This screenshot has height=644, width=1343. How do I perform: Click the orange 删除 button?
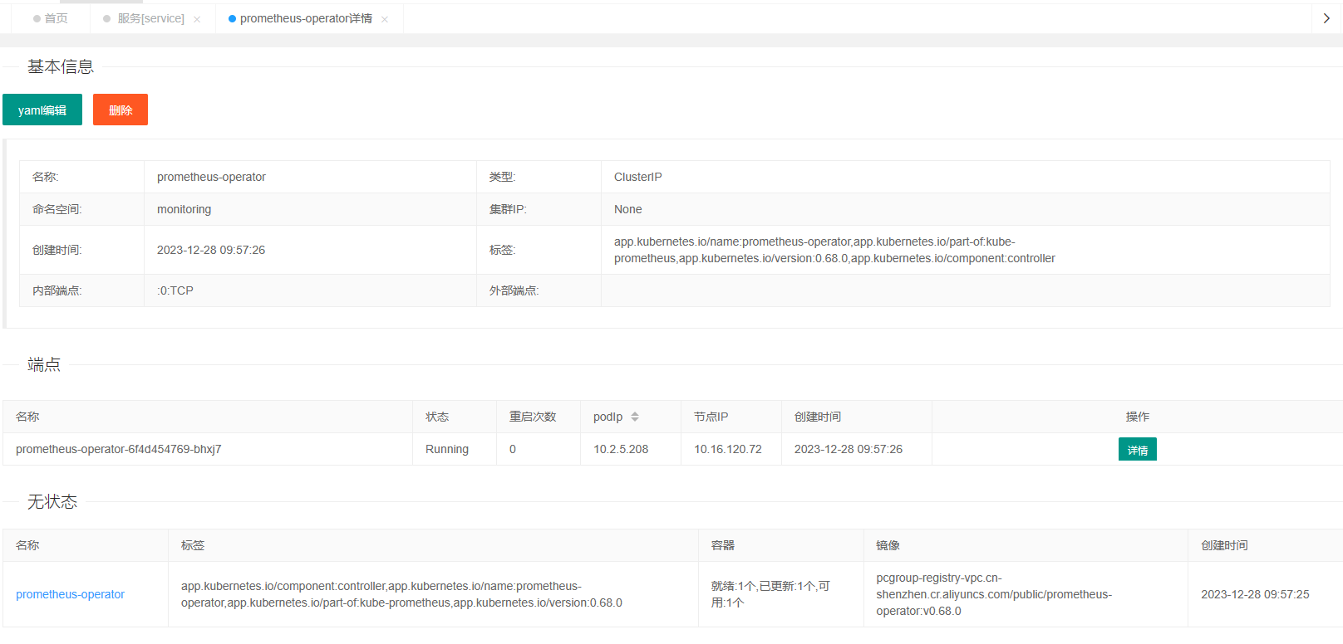pyautogui.click(x=121, y=110)
